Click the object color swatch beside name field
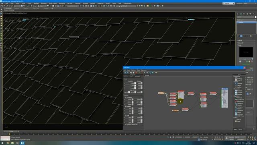The image size is (257, 145). pyautogui.click(x=255, y=17)
